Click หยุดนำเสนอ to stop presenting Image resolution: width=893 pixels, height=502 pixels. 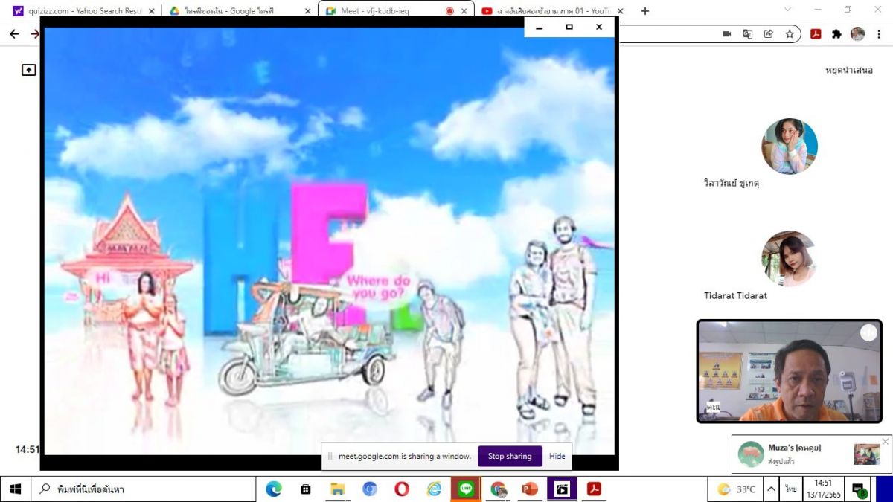848,70
